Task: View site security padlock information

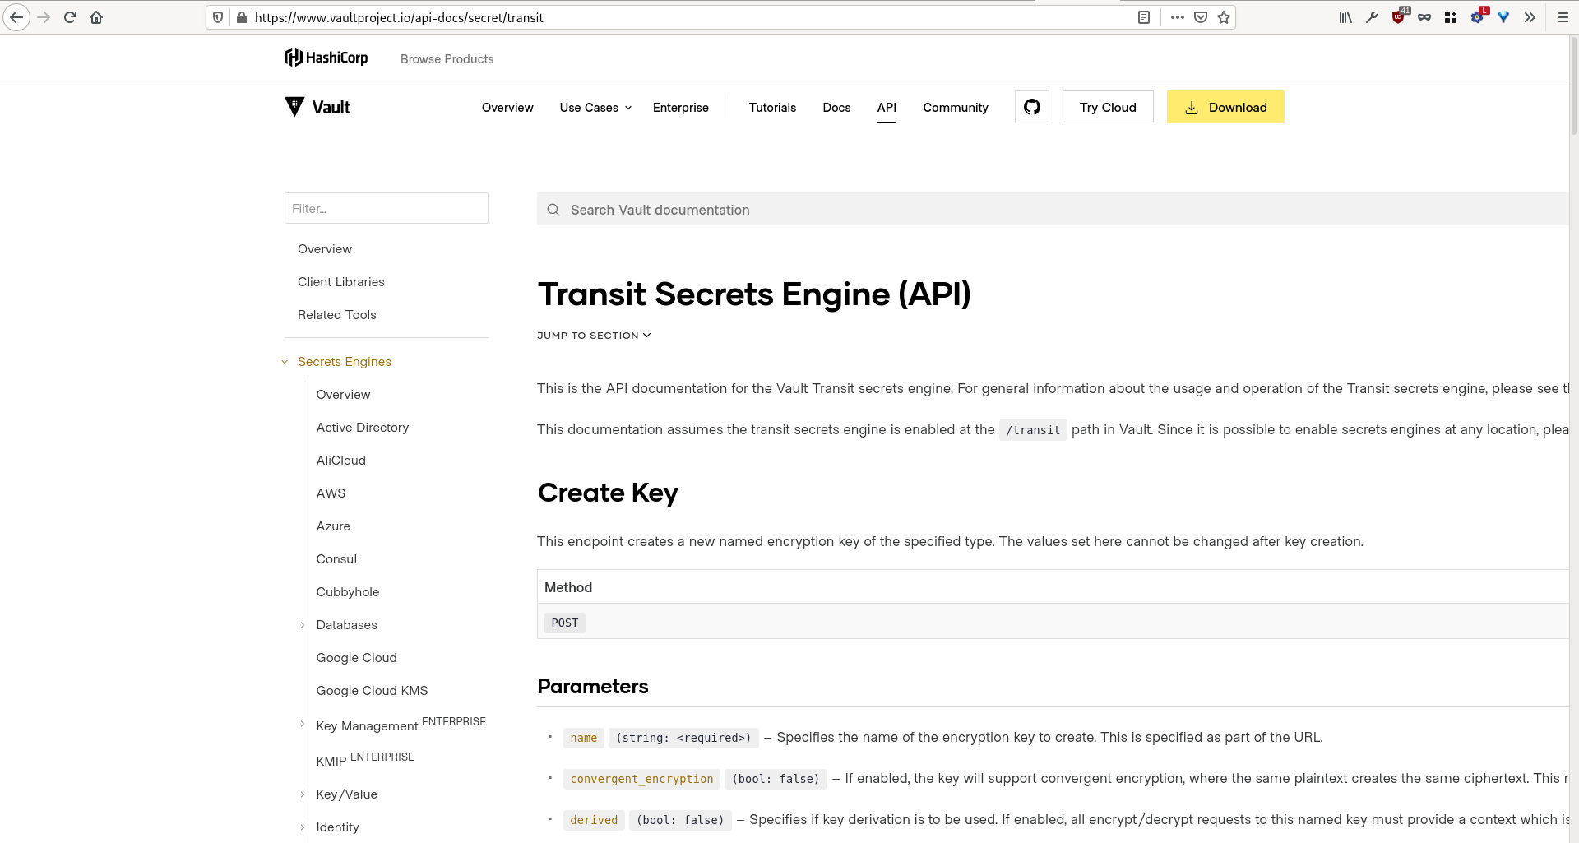Action: [x=242, y=17]
